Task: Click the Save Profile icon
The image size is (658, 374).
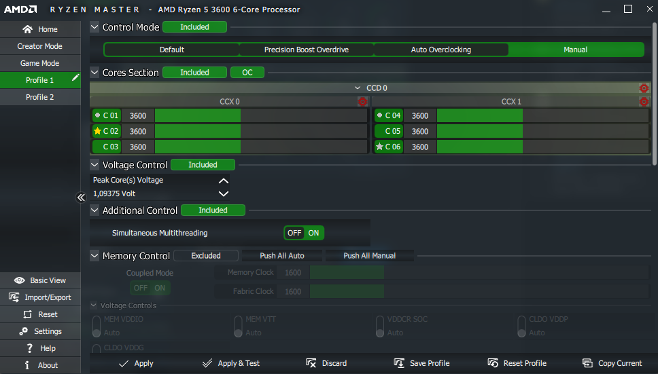Action: (399, 363)
